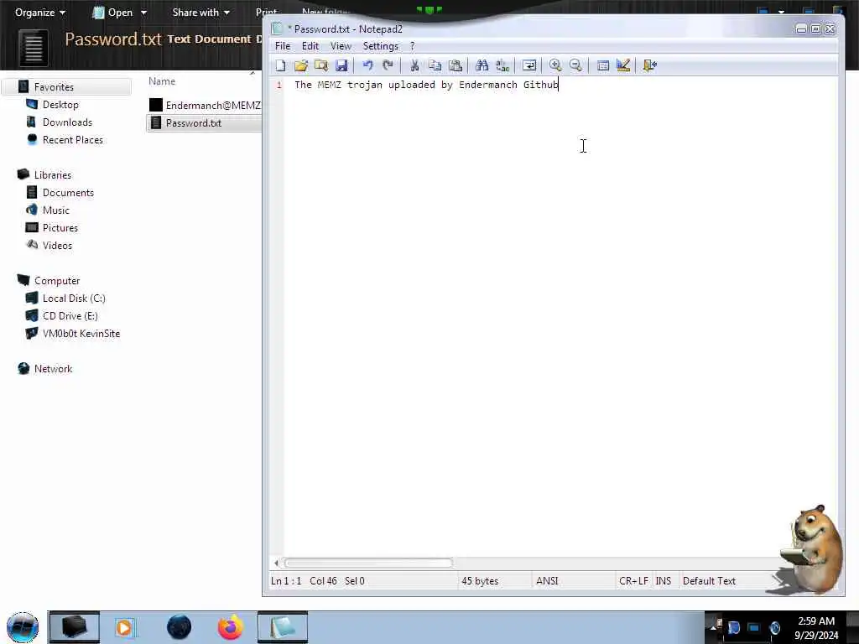Switch to Notepad2 taskbar button
This screenshot has height=644, width=859.
tap(283, 627)
